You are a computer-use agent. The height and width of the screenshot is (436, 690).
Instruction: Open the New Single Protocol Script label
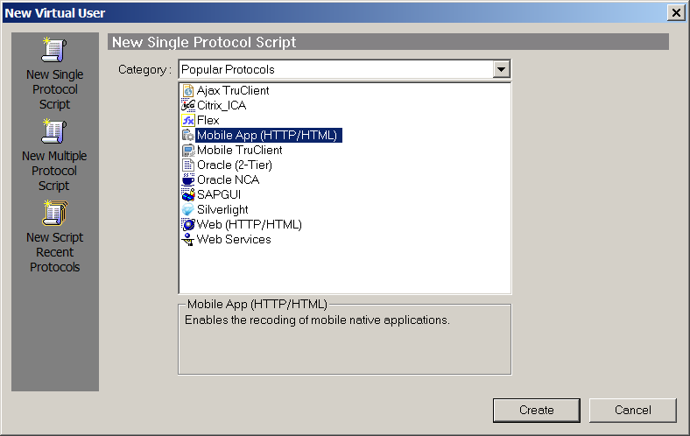(54, 89)
